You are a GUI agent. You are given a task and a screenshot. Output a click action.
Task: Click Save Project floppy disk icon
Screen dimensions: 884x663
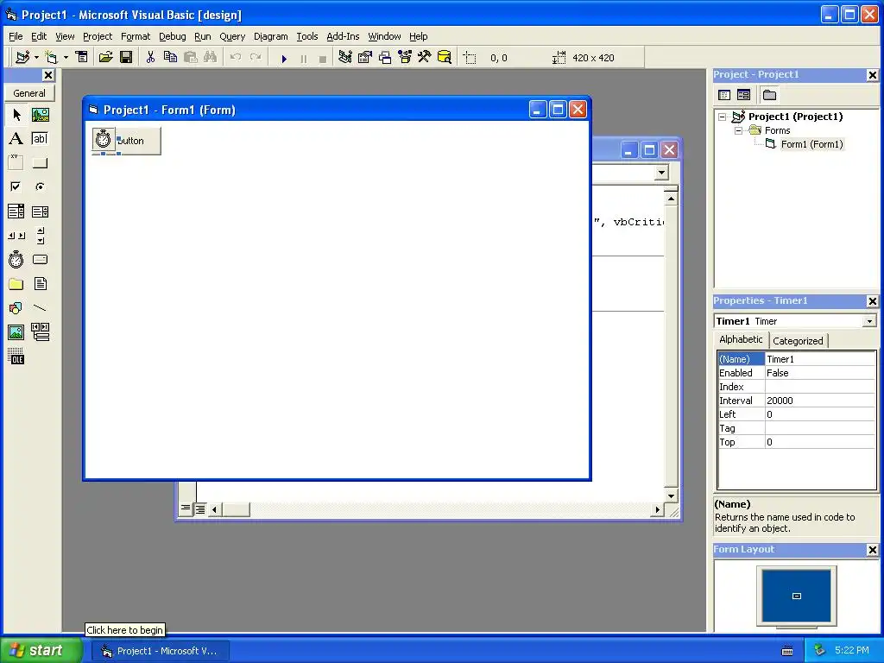[x=126, y=58]
